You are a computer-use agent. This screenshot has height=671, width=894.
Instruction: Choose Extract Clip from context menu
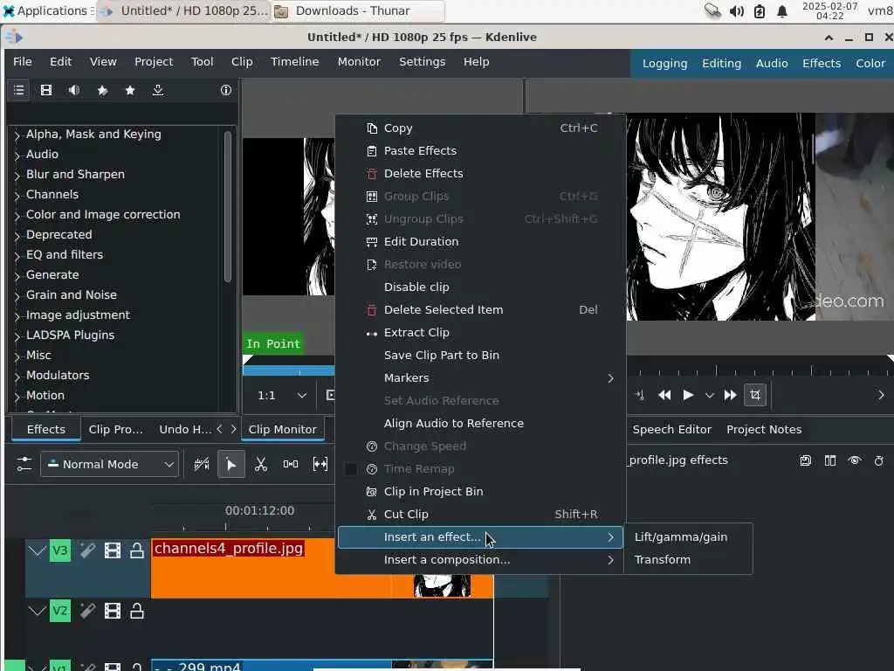[480, 332]
